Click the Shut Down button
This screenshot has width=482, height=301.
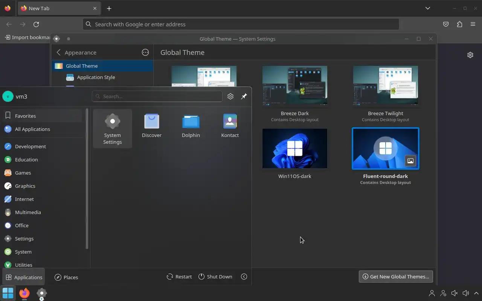pyautogui.click(x=215, y=277)
